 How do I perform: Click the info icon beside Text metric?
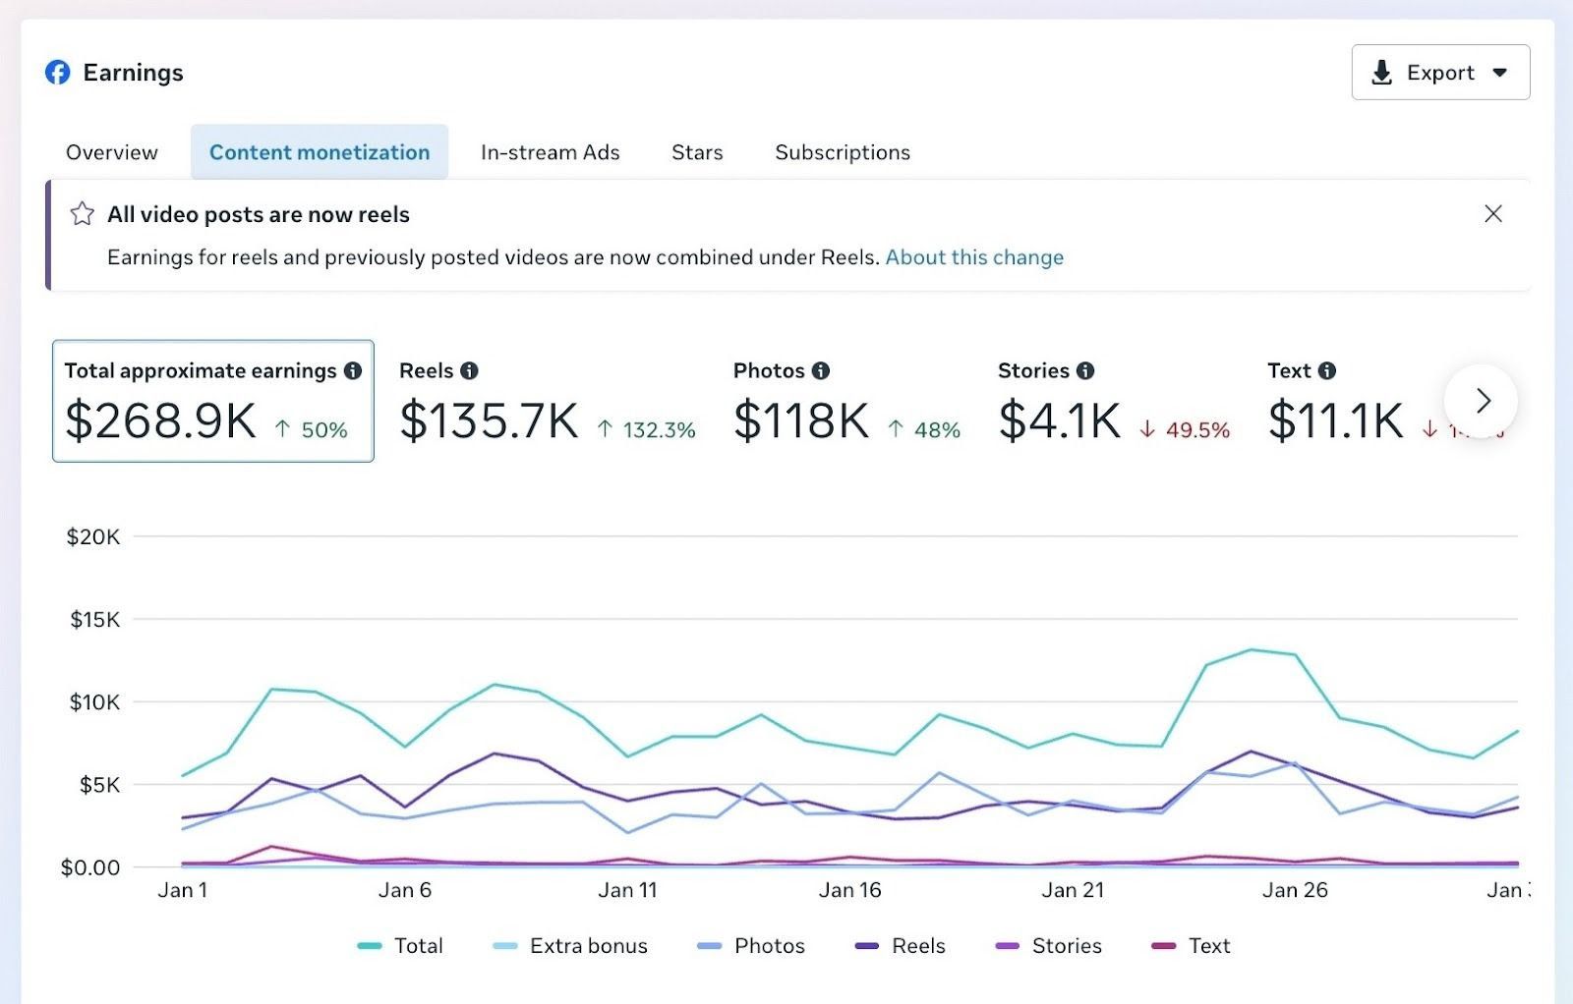(x=1327, y=370)
